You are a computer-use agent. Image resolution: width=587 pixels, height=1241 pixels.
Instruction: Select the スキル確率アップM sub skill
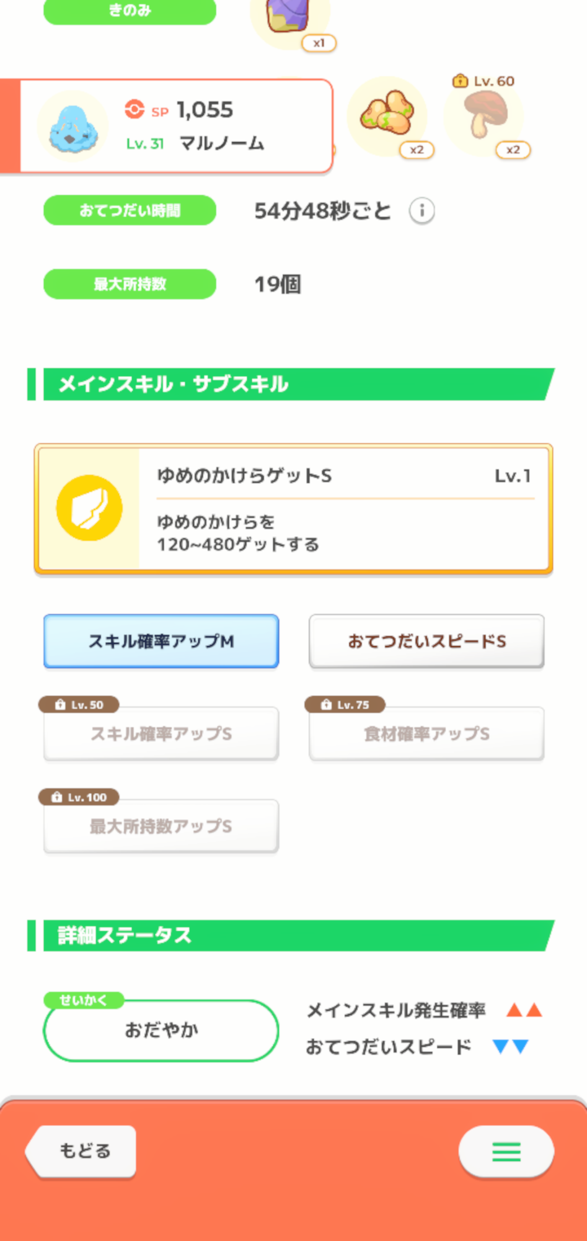click(161, 641)
